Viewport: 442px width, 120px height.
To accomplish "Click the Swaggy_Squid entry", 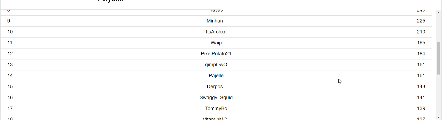I will pos(216,98).
